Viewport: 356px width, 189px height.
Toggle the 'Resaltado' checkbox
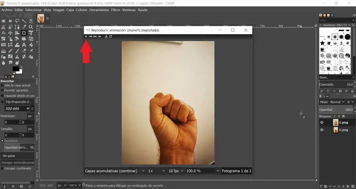pyautogui.click(x=2, y=141)
